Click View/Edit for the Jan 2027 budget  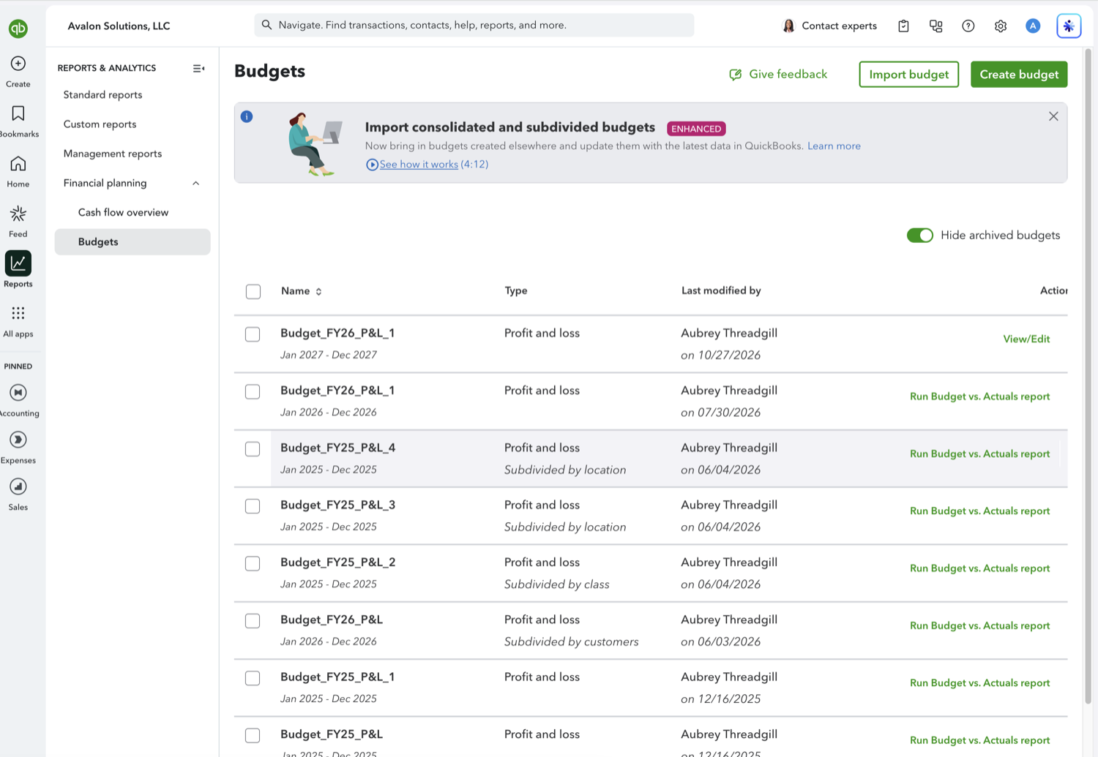pyautogui.click(x=1026, y=339)
